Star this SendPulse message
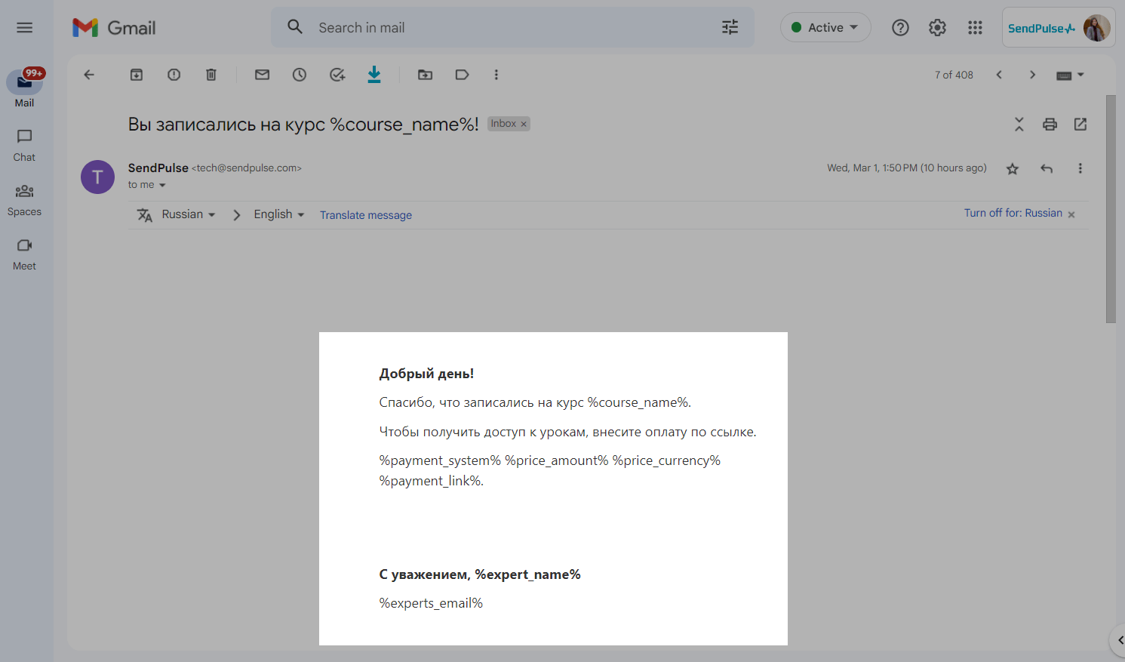Viewport: 1125px width, 662px height. 1013,169
